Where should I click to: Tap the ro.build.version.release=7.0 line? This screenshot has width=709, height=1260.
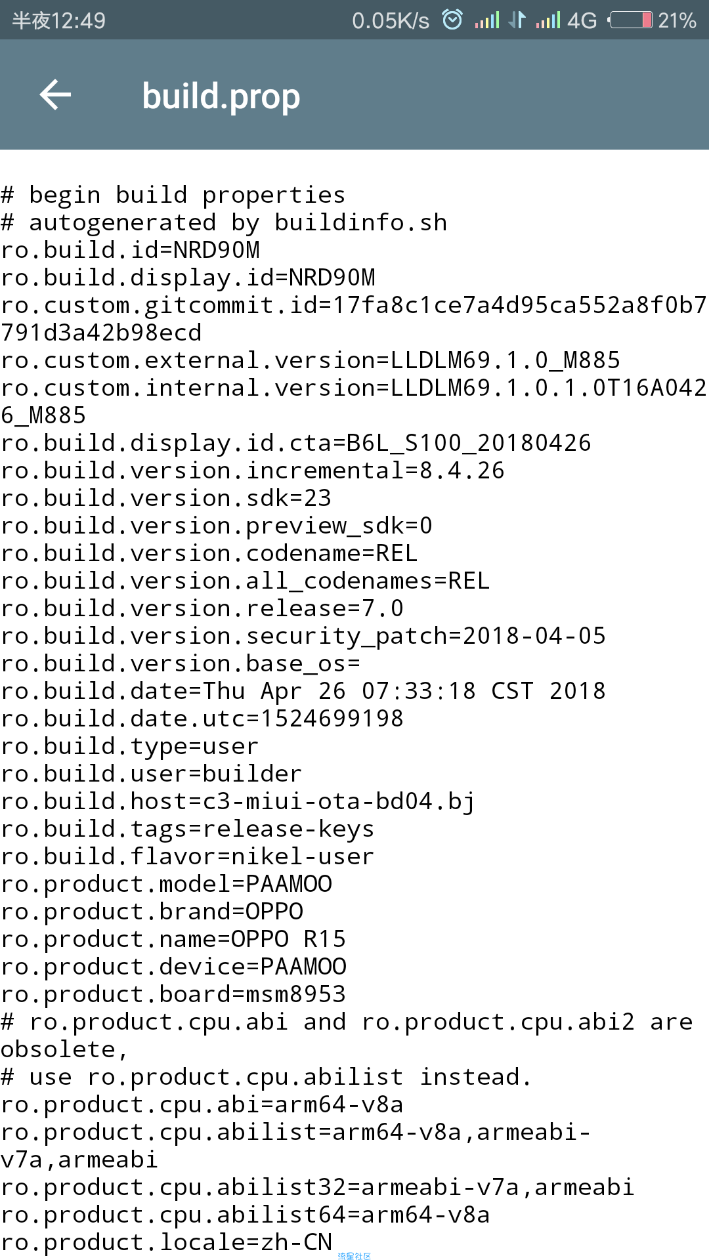coord(202,608)
